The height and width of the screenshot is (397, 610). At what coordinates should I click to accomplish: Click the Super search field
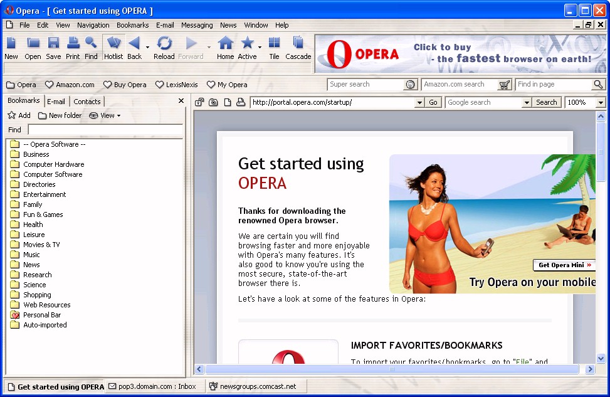(365, 85)
